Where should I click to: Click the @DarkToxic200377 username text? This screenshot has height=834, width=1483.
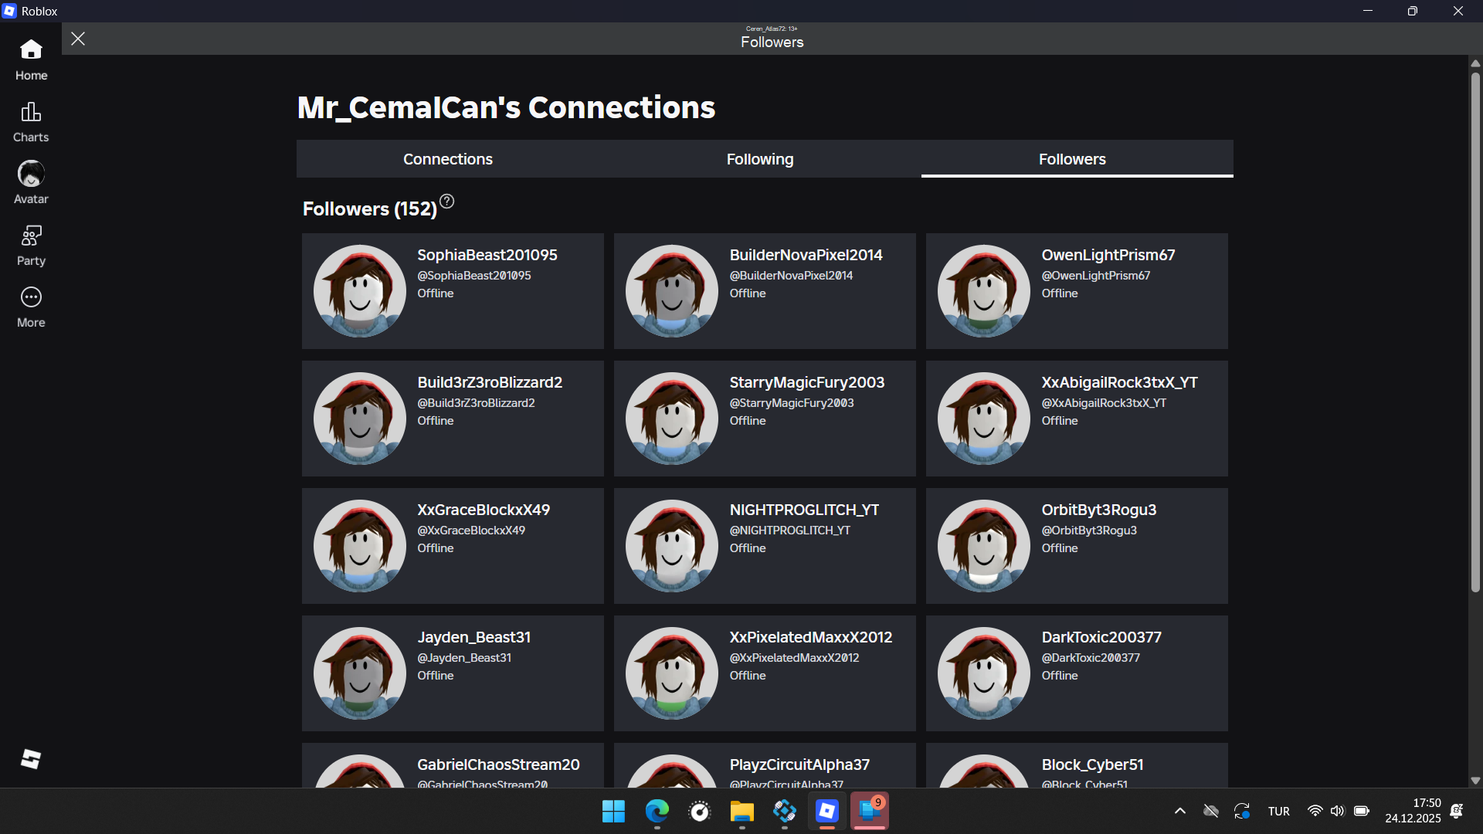click(1091, 658)
